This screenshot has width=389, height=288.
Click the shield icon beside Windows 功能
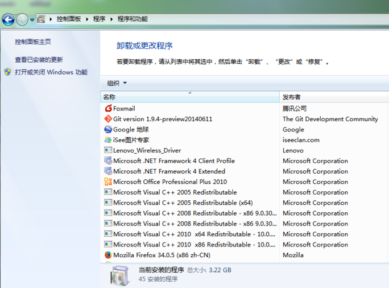tap(8, 72)
